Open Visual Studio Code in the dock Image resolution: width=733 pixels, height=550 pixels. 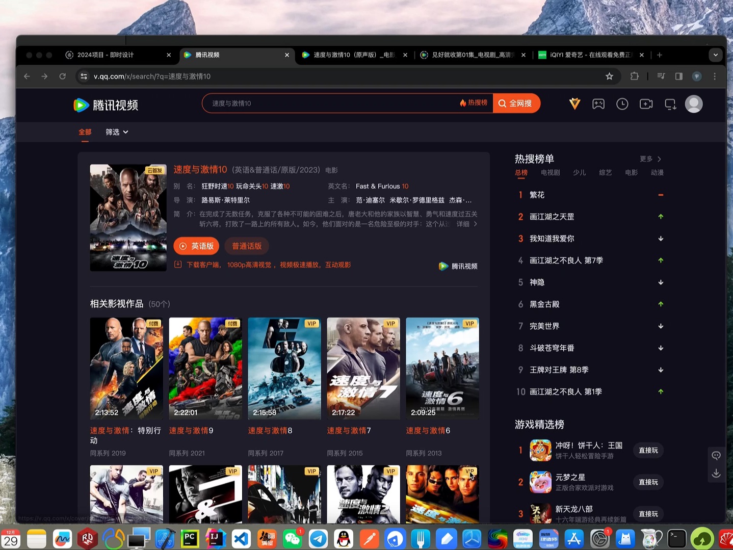(241, 539)
